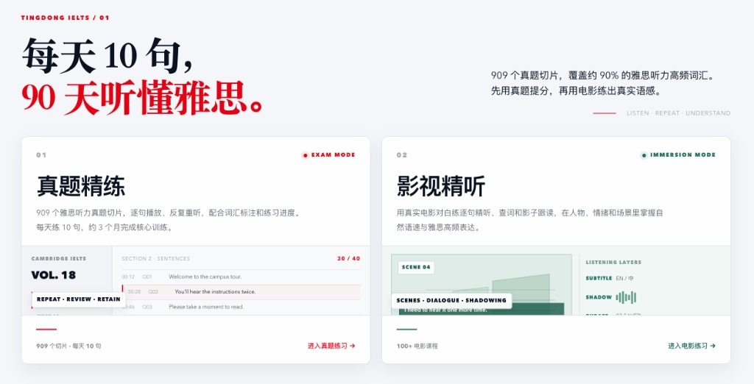Viewport: 754px width, 384px height.
Task: Click the 909 个切片 · 每天 10 句 footer text
Action: tap(68, 346)
